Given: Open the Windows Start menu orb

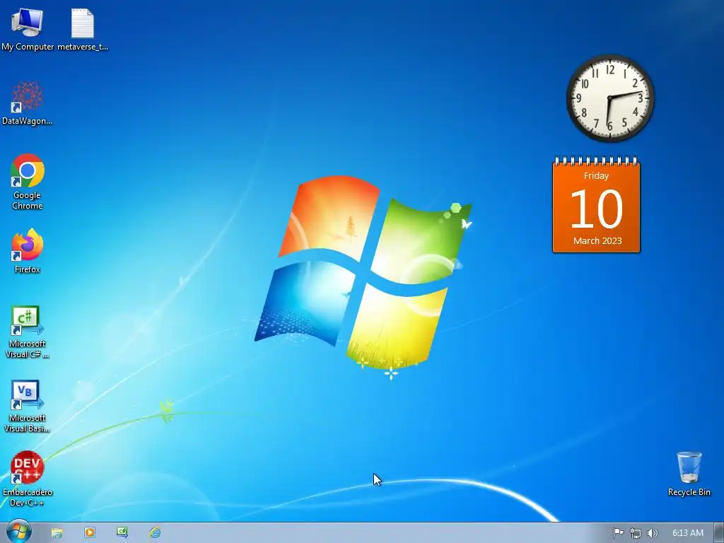Looking at the screenshot, I should click(x=19, y=532).
